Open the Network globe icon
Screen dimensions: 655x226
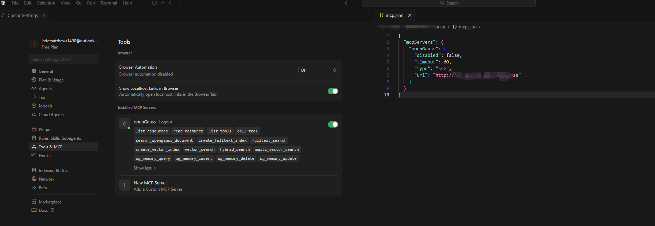click(34, 179)
